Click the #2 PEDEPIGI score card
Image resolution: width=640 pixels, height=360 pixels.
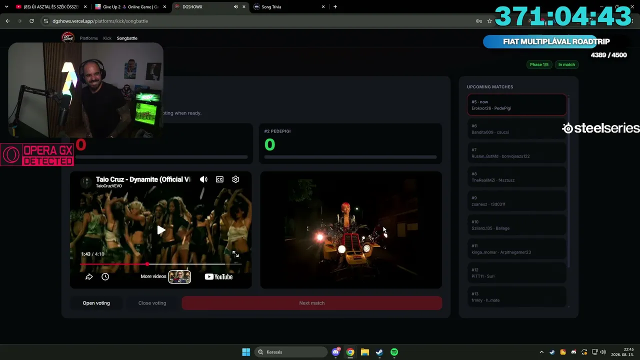tap(351, 143)
